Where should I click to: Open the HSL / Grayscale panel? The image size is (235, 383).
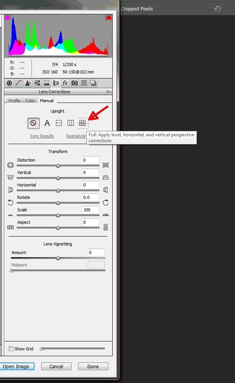(37, 83)
